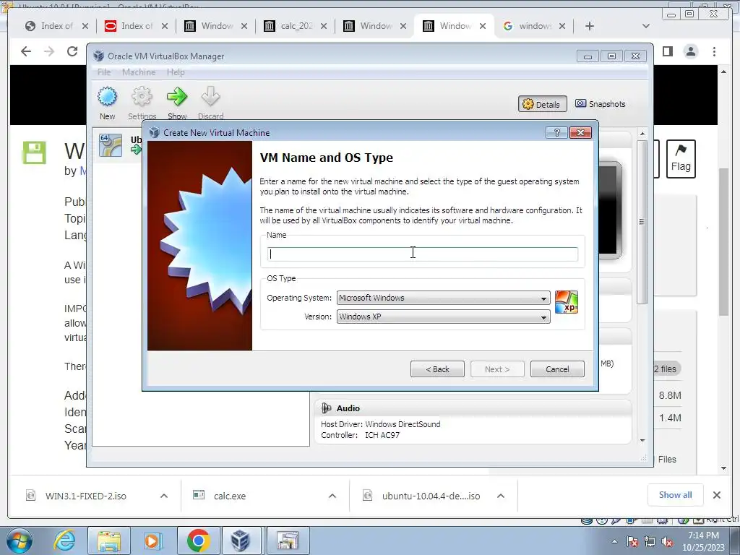Click the browser Back arrow
740x555 pixels.
(x=26, y=51)
